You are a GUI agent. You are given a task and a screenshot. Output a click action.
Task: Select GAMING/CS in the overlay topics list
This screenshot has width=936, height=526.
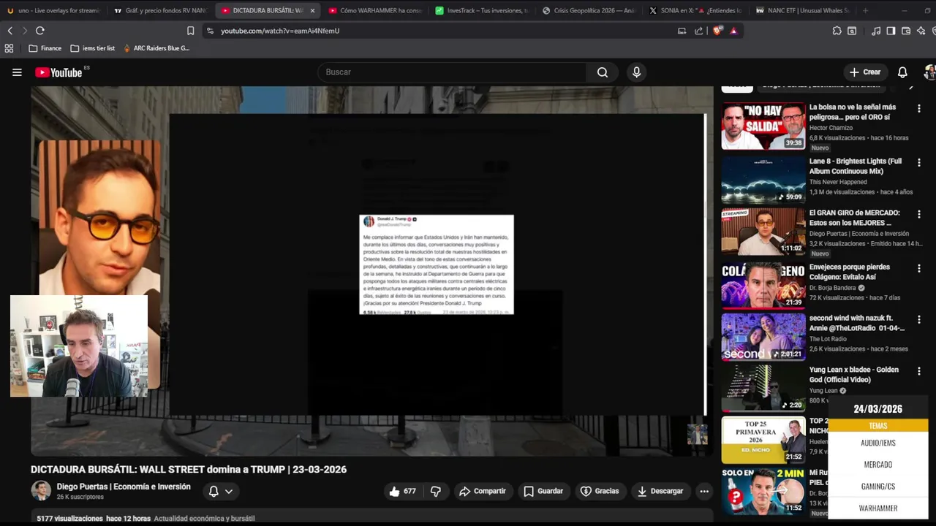[877, 487]
